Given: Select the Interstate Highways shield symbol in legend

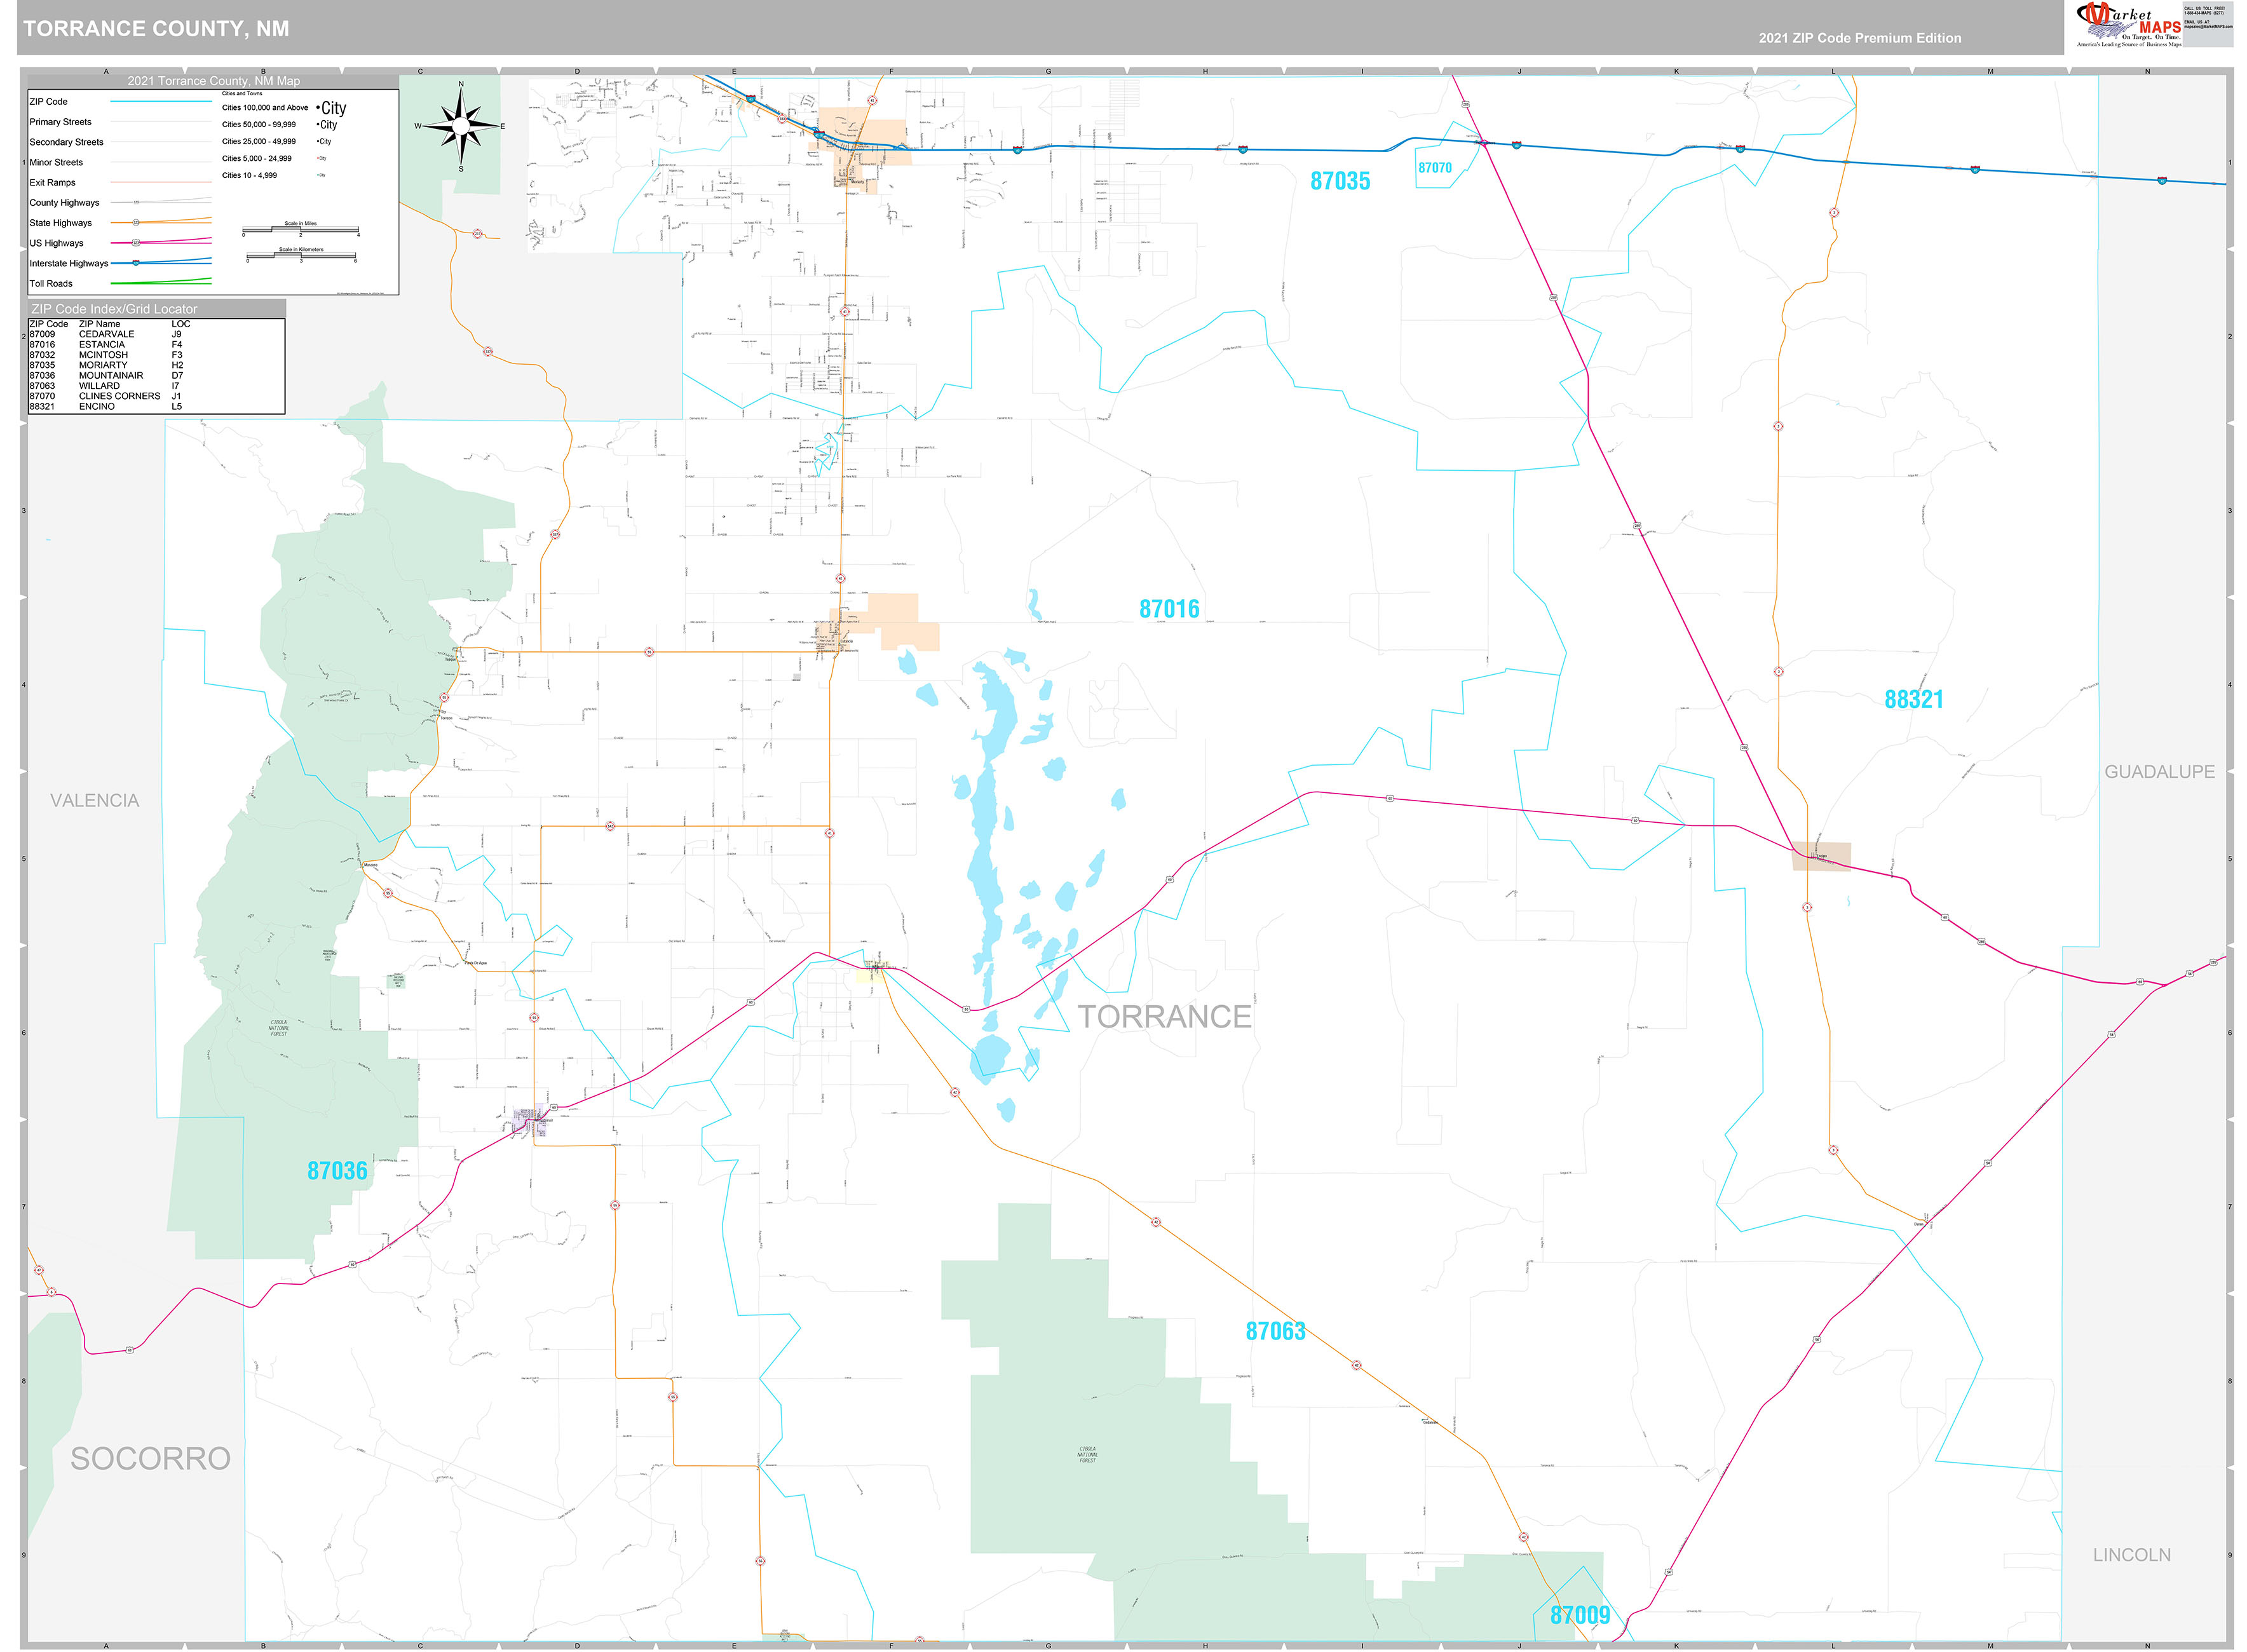Looking at the screenshot, I should tap(136, 263).
